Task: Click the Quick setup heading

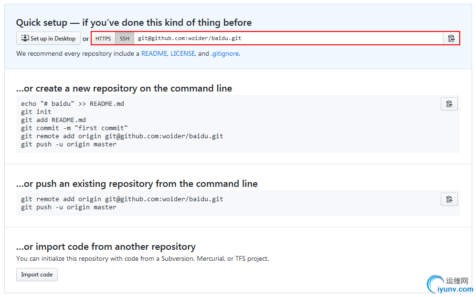Action: [x=134, y=22]
